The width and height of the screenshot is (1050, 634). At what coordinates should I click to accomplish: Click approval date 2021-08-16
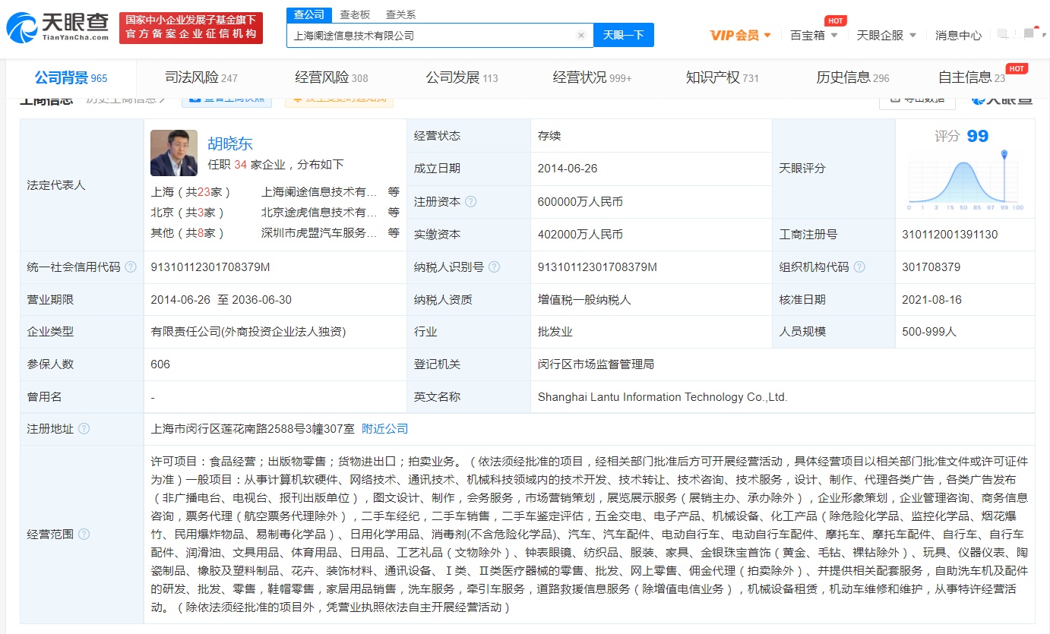pyautogui.click(x=931, y=300)
